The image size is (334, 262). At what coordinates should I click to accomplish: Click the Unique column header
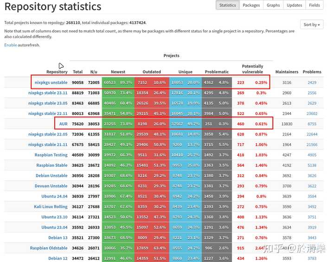[x=185, y=72]
